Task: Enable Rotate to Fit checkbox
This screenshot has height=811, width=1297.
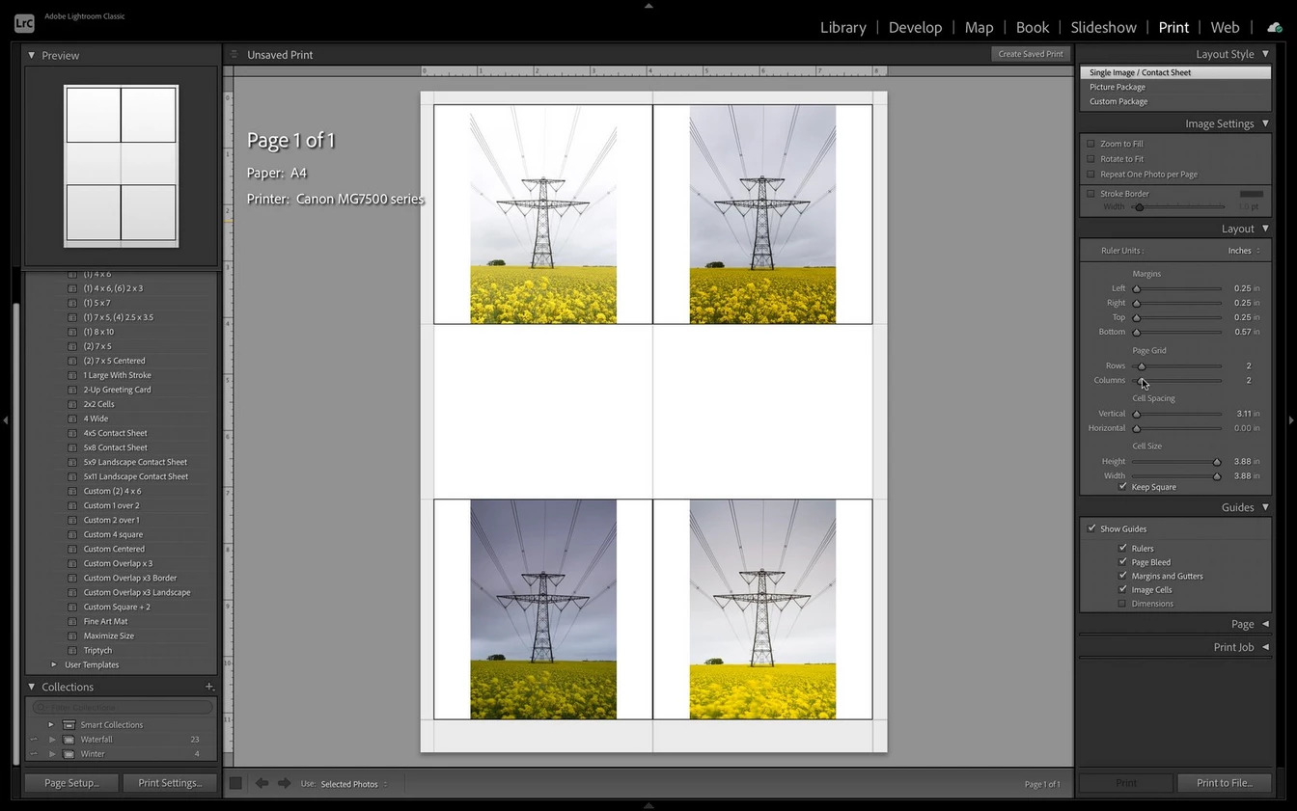Action: pyautogui.click(x=1090, y=159)
